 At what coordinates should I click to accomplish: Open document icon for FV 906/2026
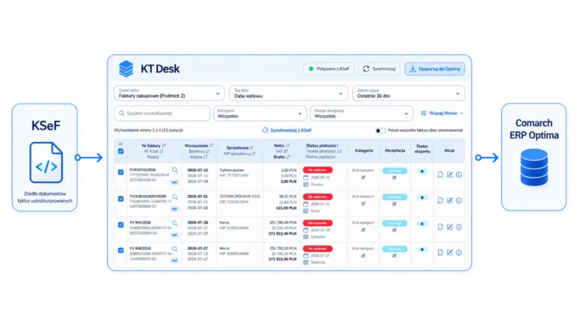click(440, 253)
